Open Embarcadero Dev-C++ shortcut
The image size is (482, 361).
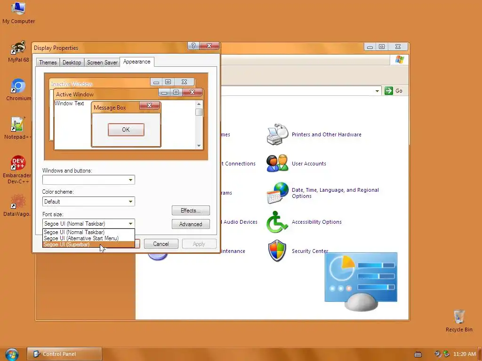[x=17, y=169]
